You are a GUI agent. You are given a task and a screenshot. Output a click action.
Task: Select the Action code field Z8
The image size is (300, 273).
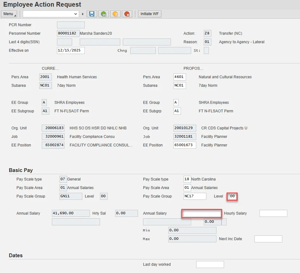coord(207,33)
